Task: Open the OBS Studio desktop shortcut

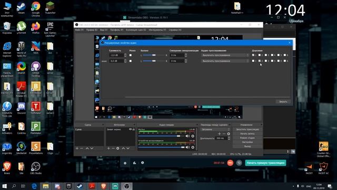Action: coord(36,168)
